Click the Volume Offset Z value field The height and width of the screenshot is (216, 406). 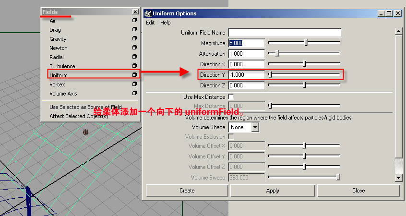[x=247, y=167]
